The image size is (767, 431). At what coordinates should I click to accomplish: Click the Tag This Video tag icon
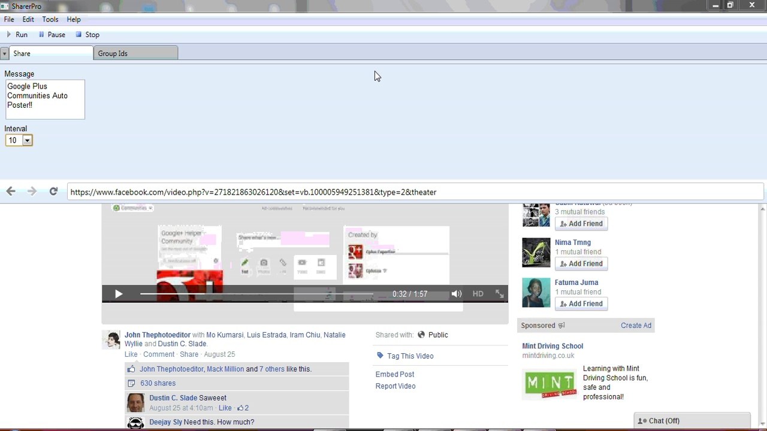(380, 356)
